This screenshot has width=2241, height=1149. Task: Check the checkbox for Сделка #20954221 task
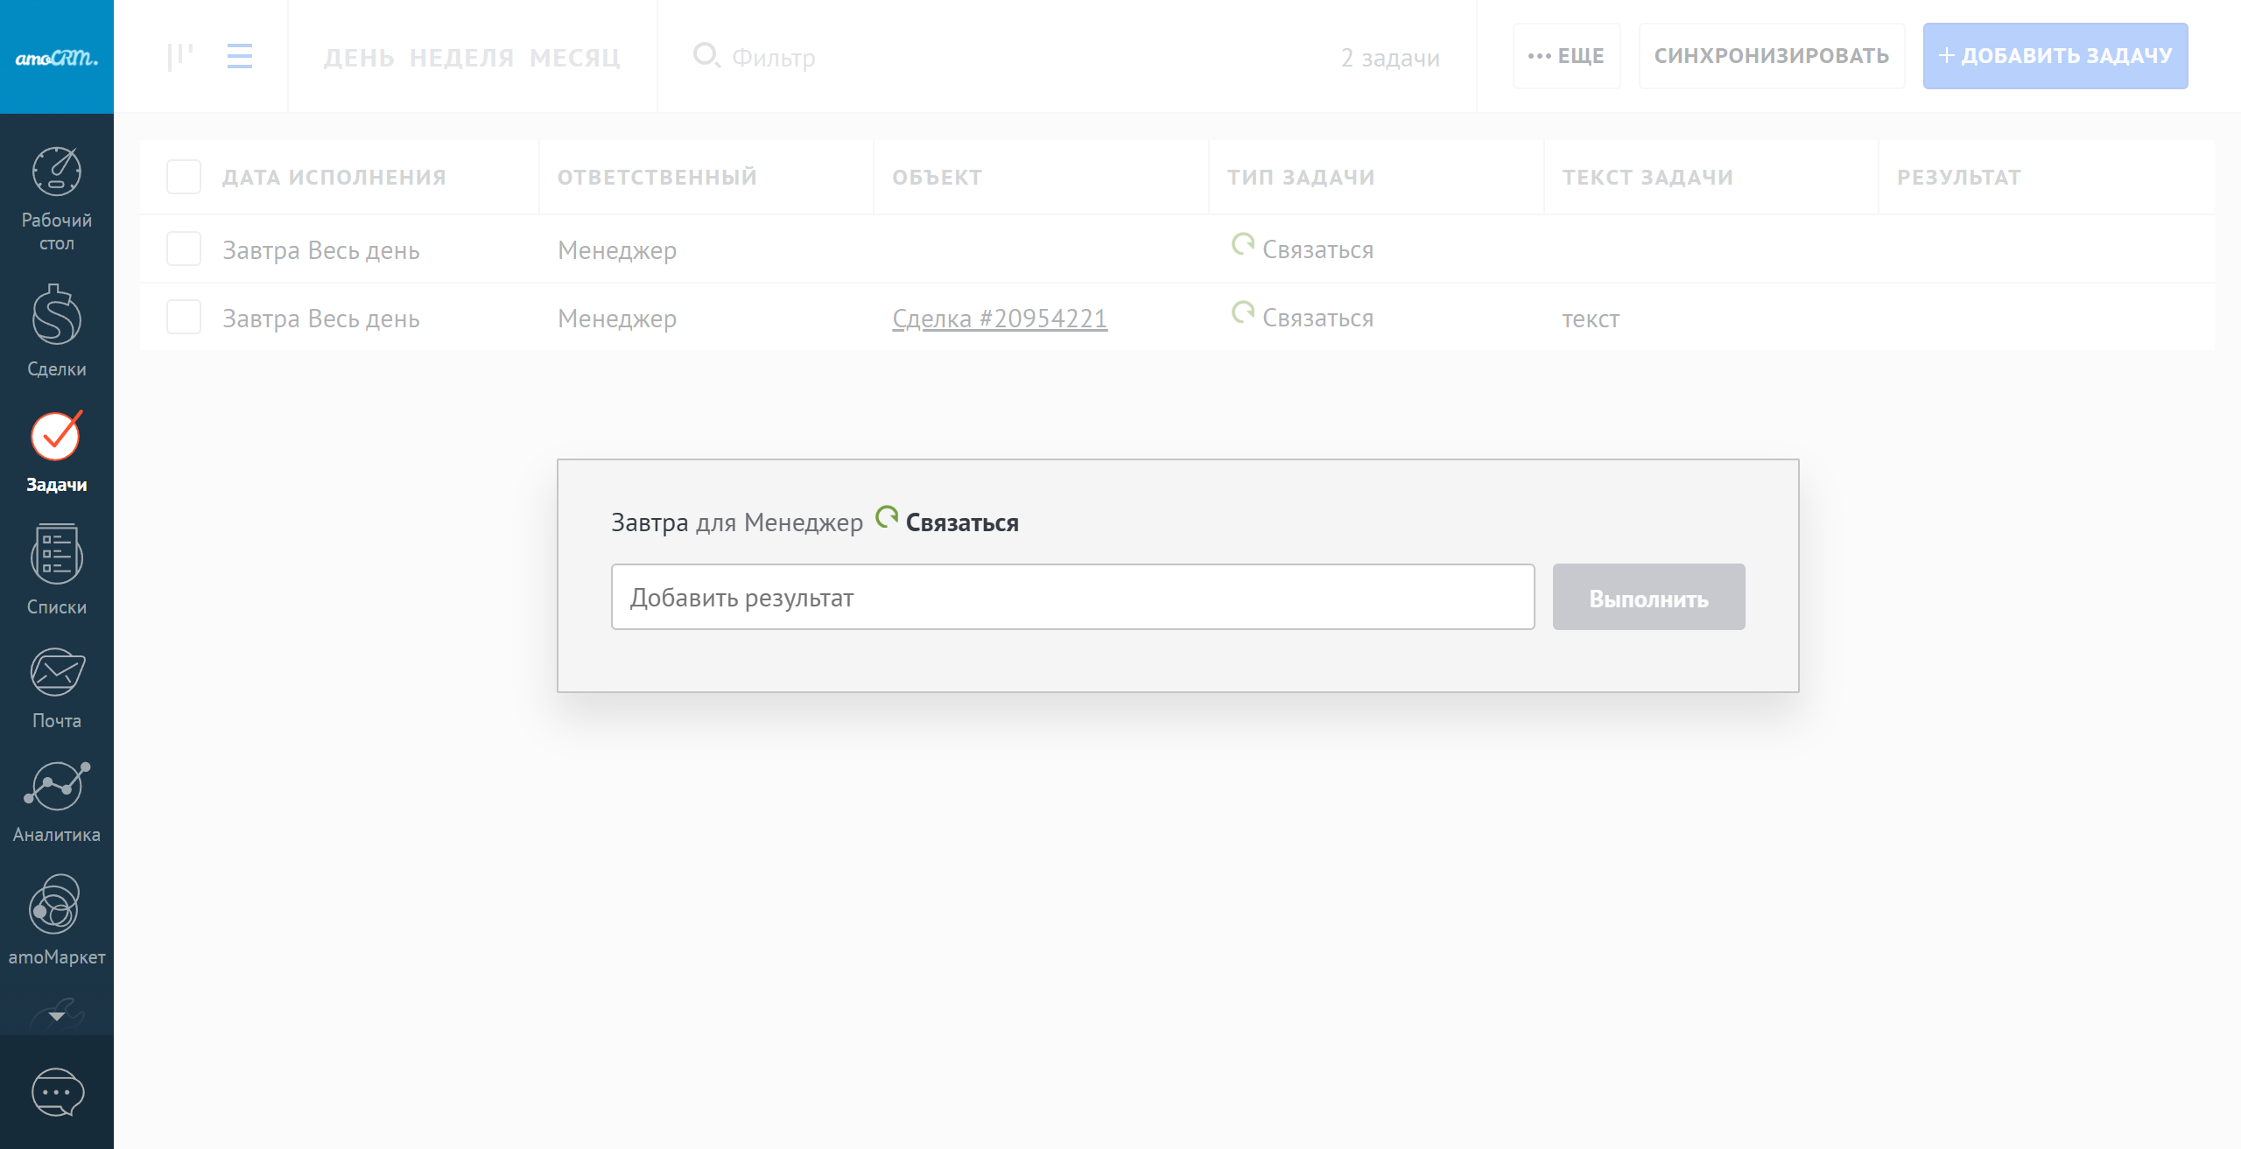[184, 318]
